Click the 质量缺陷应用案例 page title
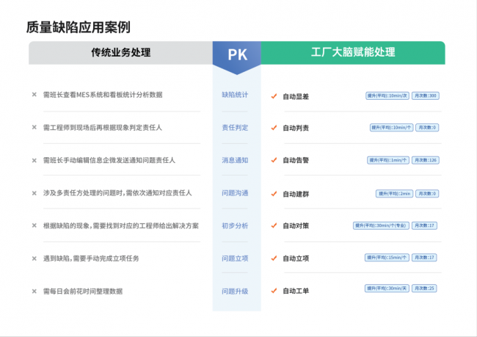477x337 pixels. coord(79,27)
